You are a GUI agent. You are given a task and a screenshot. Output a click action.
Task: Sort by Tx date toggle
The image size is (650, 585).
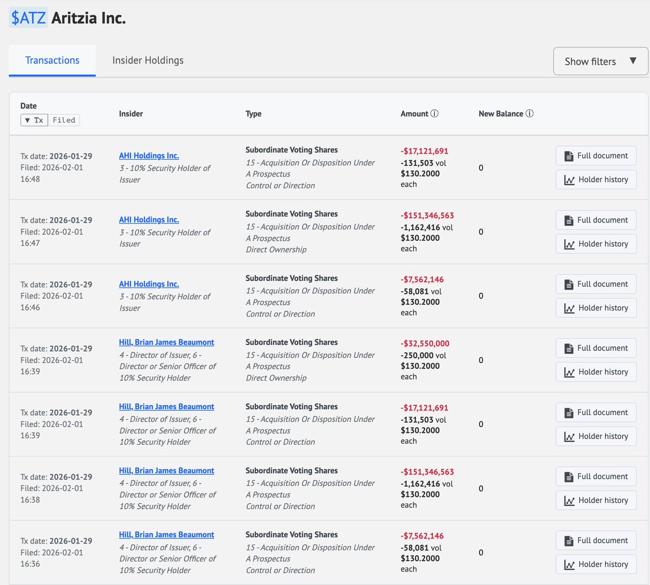pos(34,120)
